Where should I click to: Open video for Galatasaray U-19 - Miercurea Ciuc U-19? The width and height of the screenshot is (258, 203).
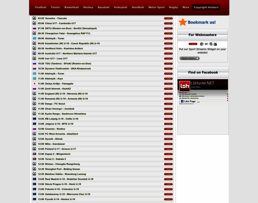coord(168,194)
